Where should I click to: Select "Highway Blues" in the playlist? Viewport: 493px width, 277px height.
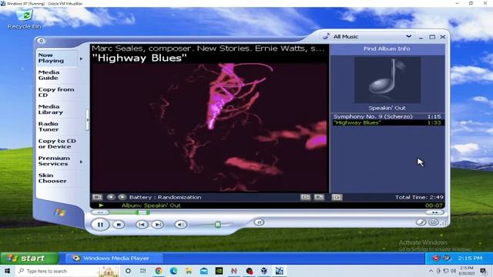(x=387, y=123)
